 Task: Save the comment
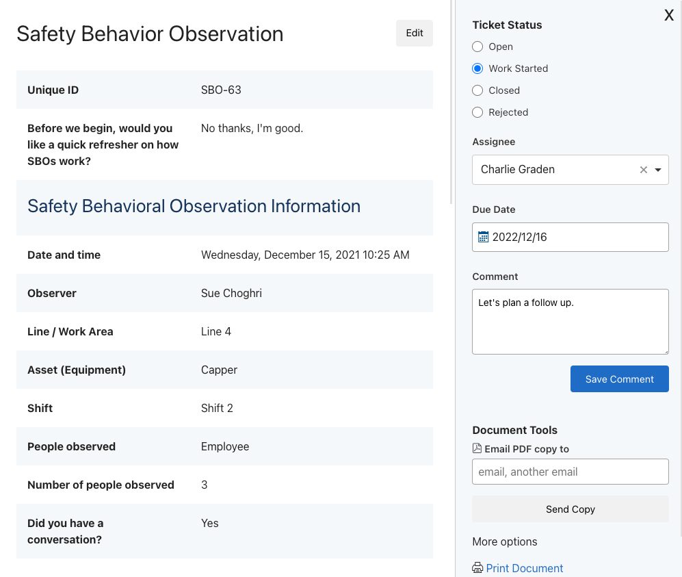[619, 379]
